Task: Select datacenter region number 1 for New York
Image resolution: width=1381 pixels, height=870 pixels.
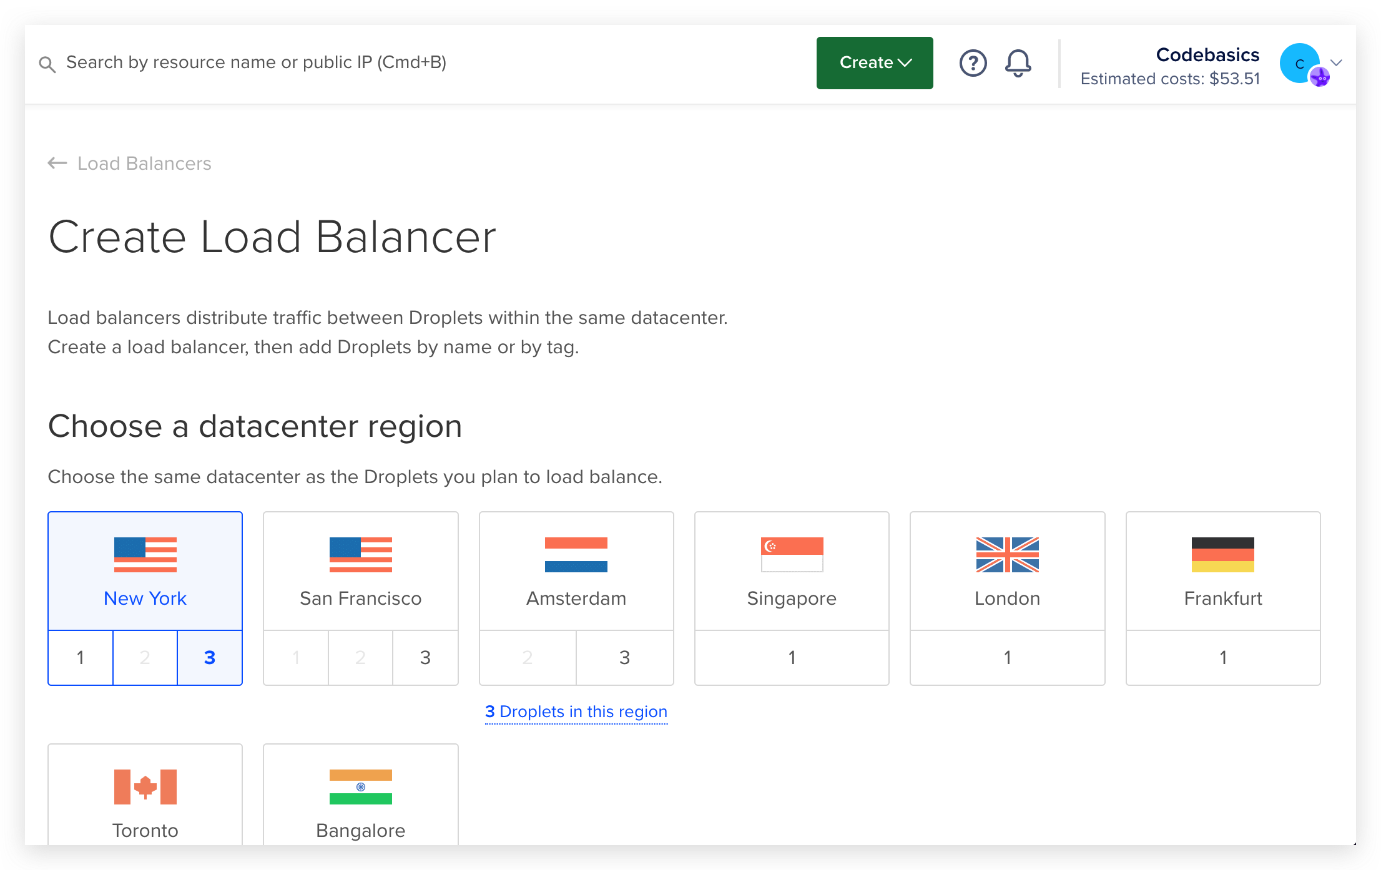Action: coord(80,658)
